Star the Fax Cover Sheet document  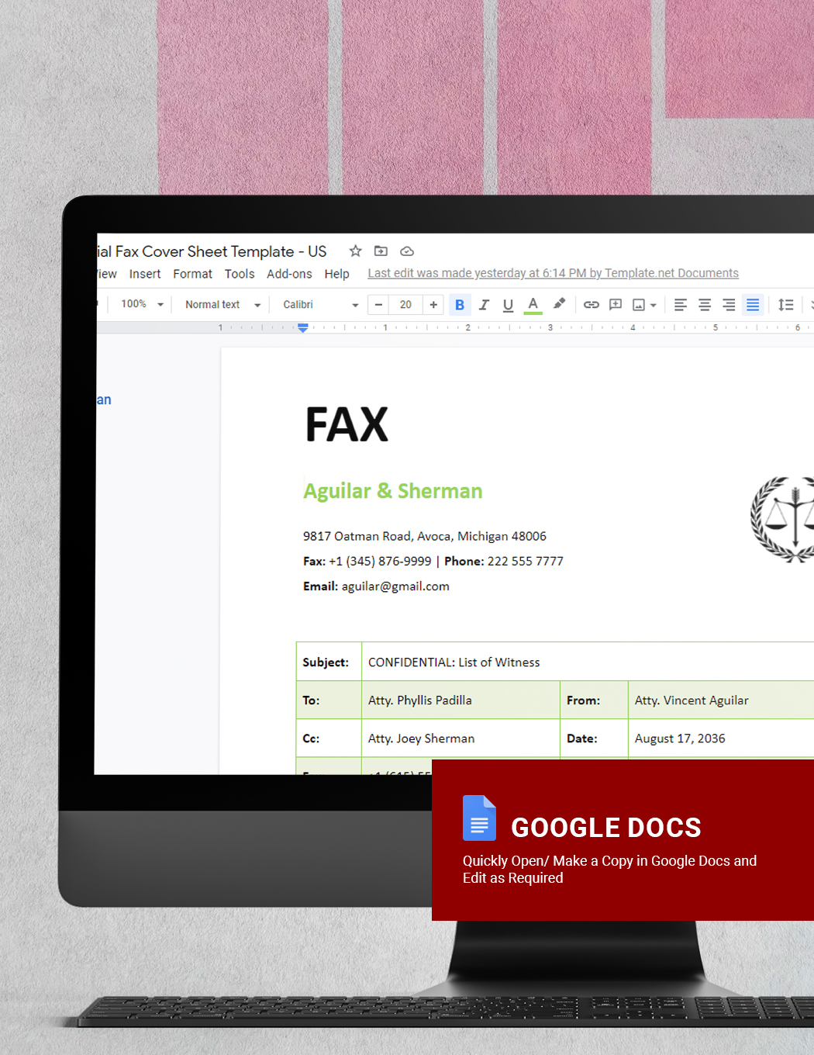point(355,251)
